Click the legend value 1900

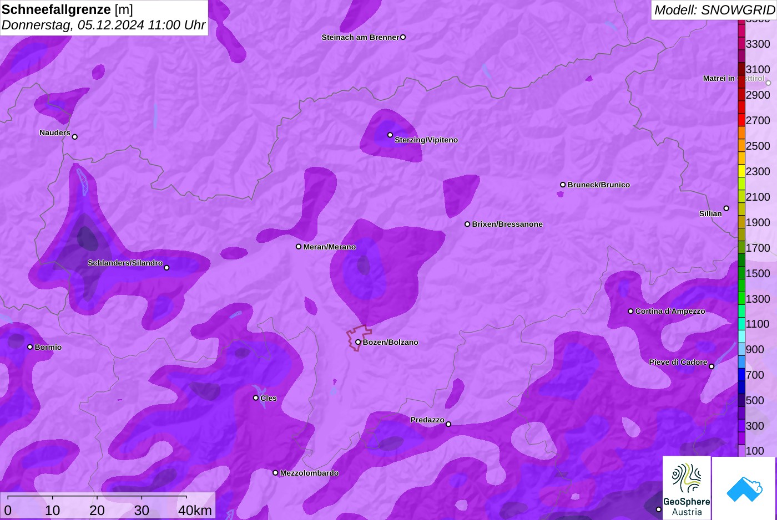click(758, 222)
